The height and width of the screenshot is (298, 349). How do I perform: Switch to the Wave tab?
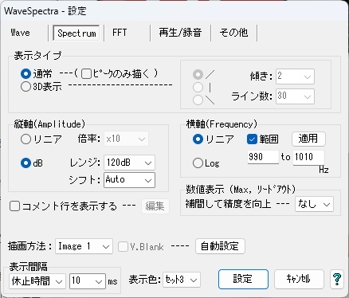click(21, 33)
